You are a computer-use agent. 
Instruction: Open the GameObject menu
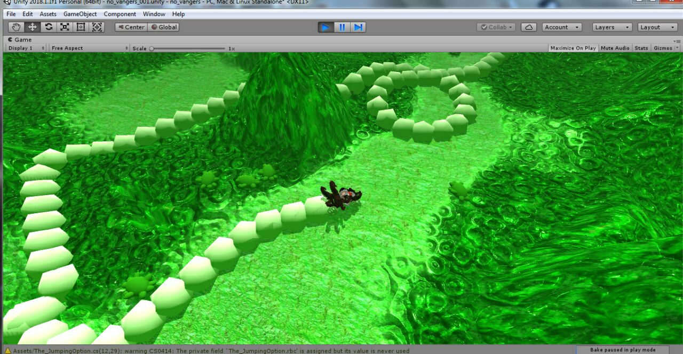click(80, 14)
